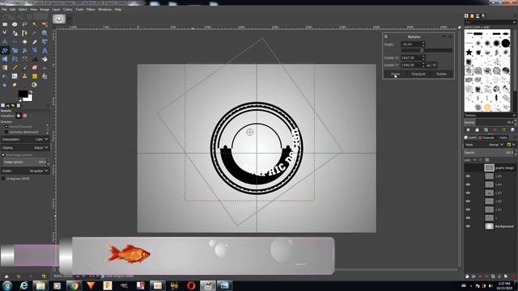The width and height of the screenshot is (518, 291).
Task: Open the Interpolation Cubic dropdown
Action: coord(25,139)
